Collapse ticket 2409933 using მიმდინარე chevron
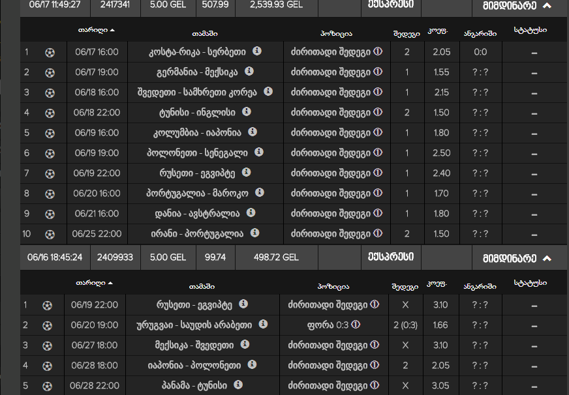This screenshot has width=569, height=395. point(547,258)
